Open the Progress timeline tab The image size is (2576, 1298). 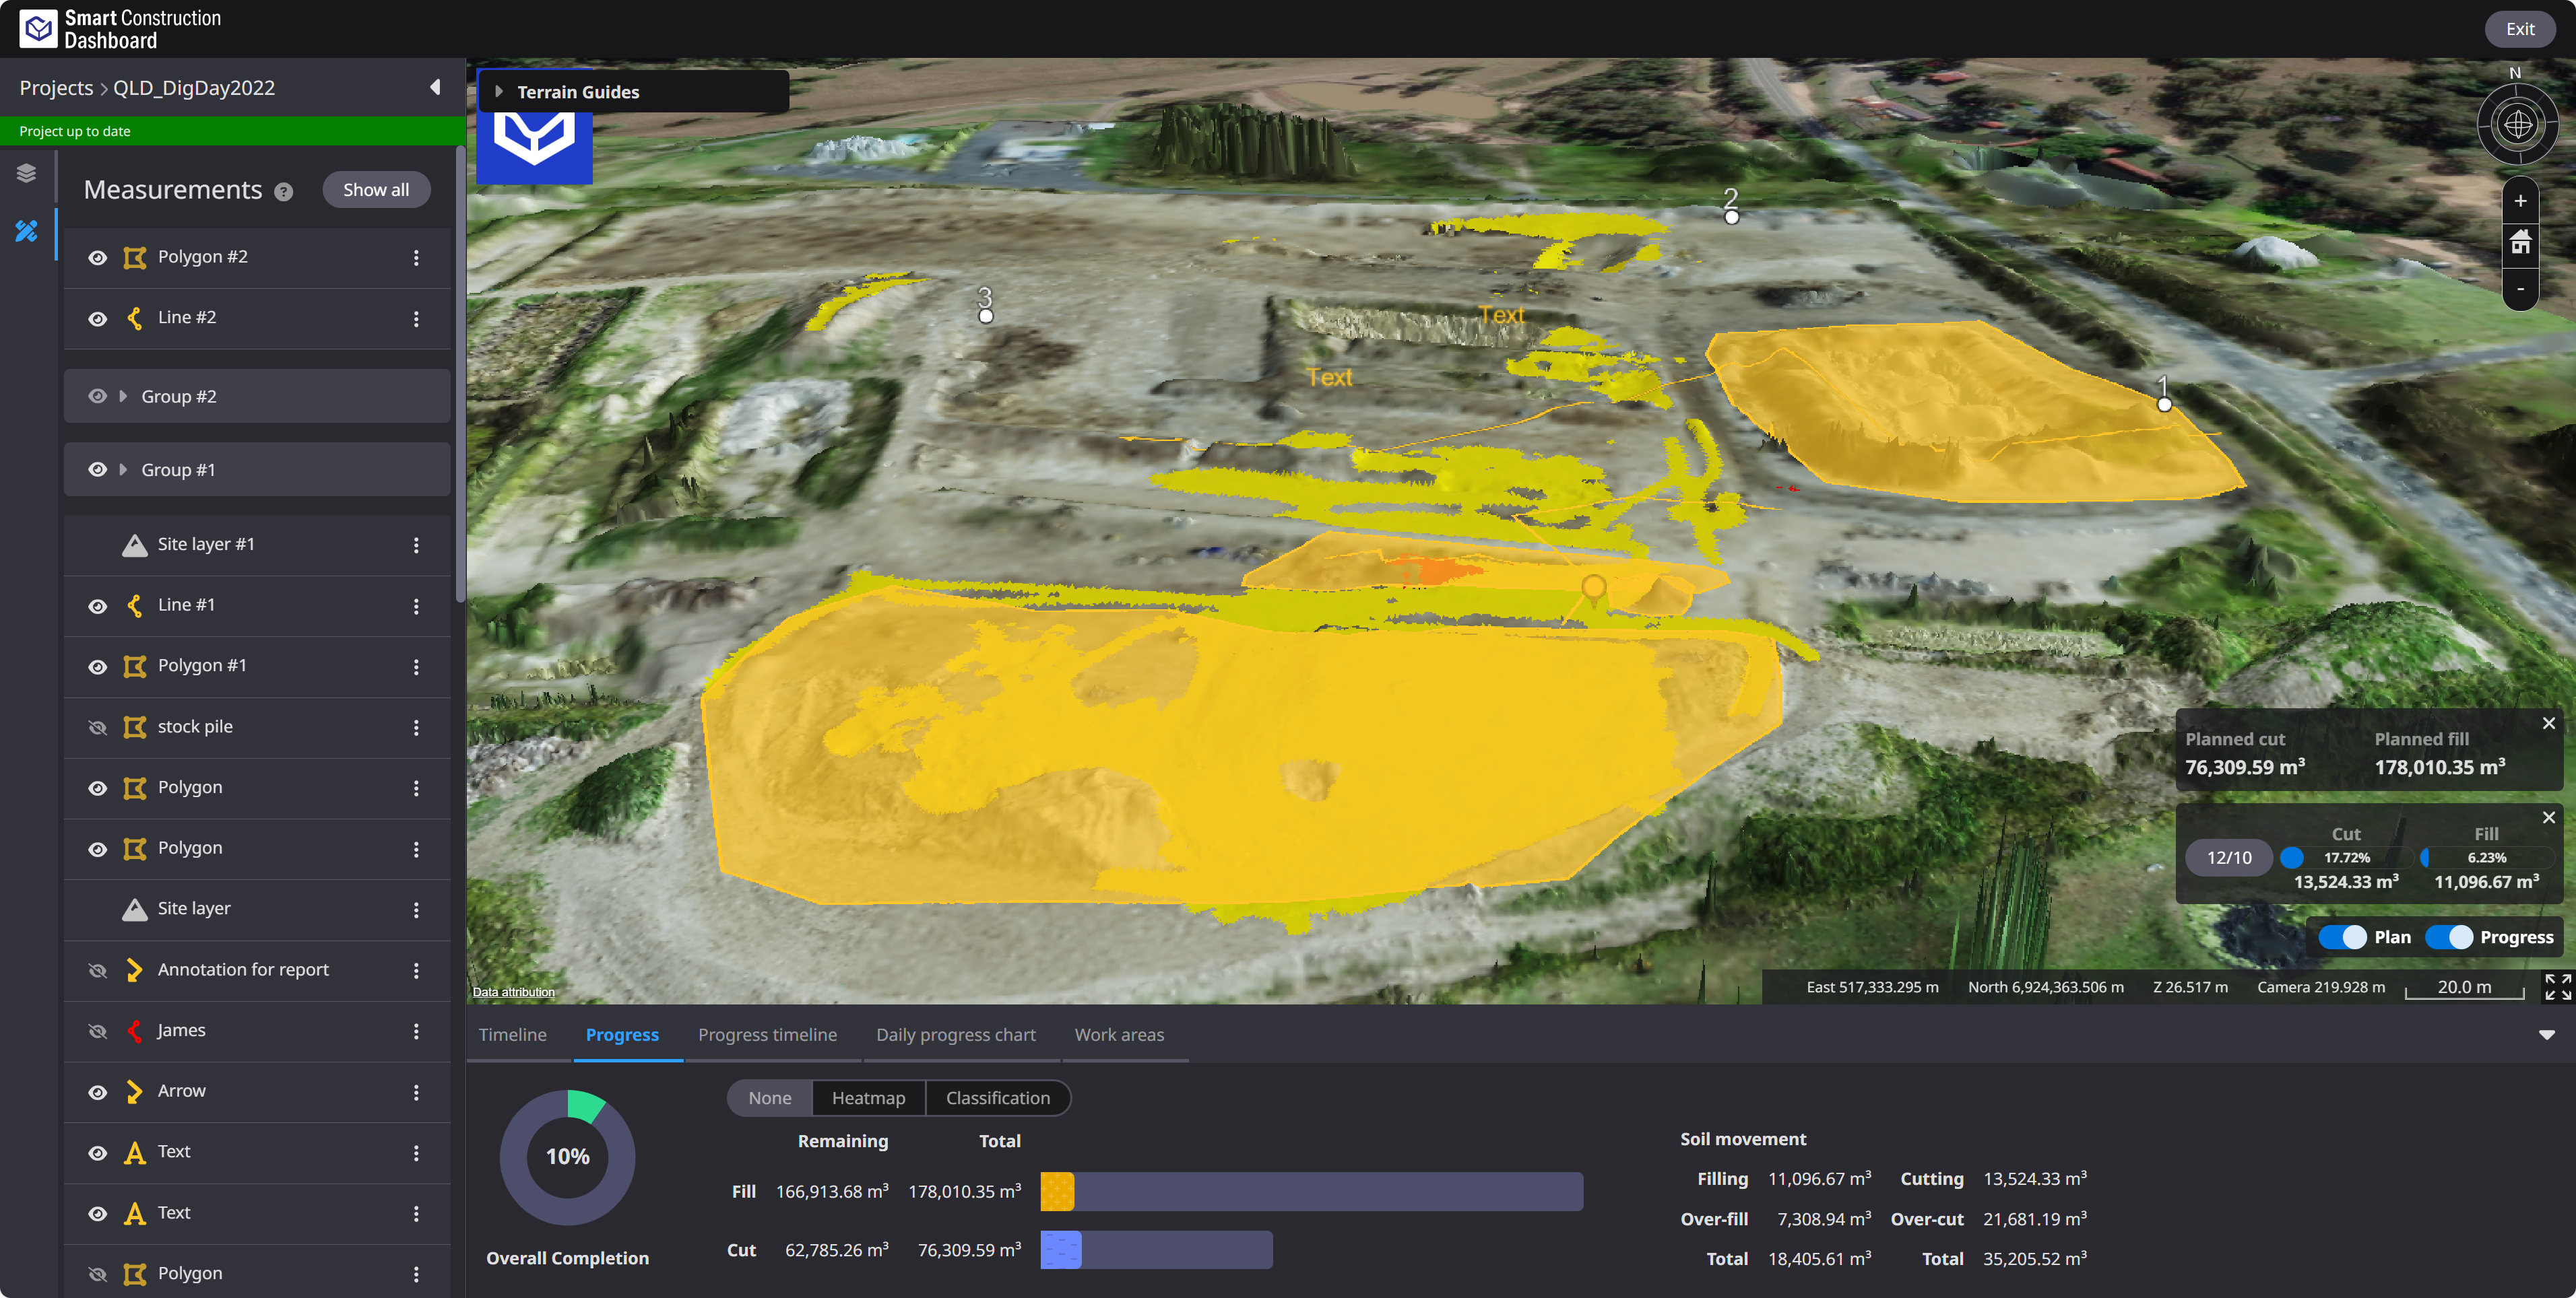pos(767,1034)
